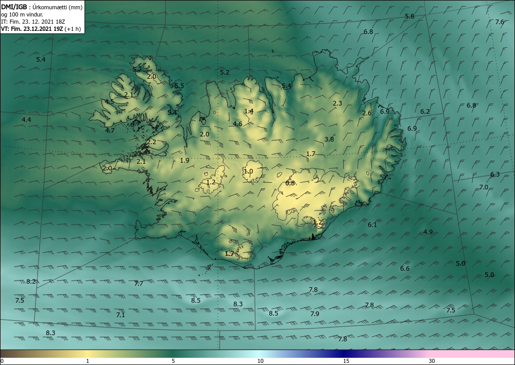The image size is (515, 365).
Task: Click the 6.2 value off the east coast
Action: [x=425, y=112]
